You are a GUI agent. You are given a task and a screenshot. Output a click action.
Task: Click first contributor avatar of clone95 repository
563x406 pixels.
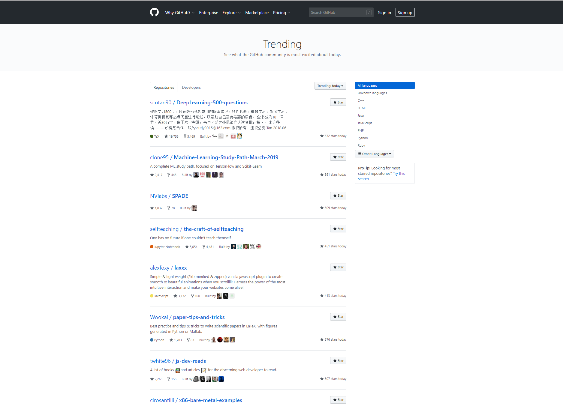pos(196,175)
